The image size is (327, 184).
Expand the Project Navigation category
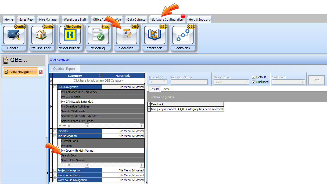[x=55, y=170]
